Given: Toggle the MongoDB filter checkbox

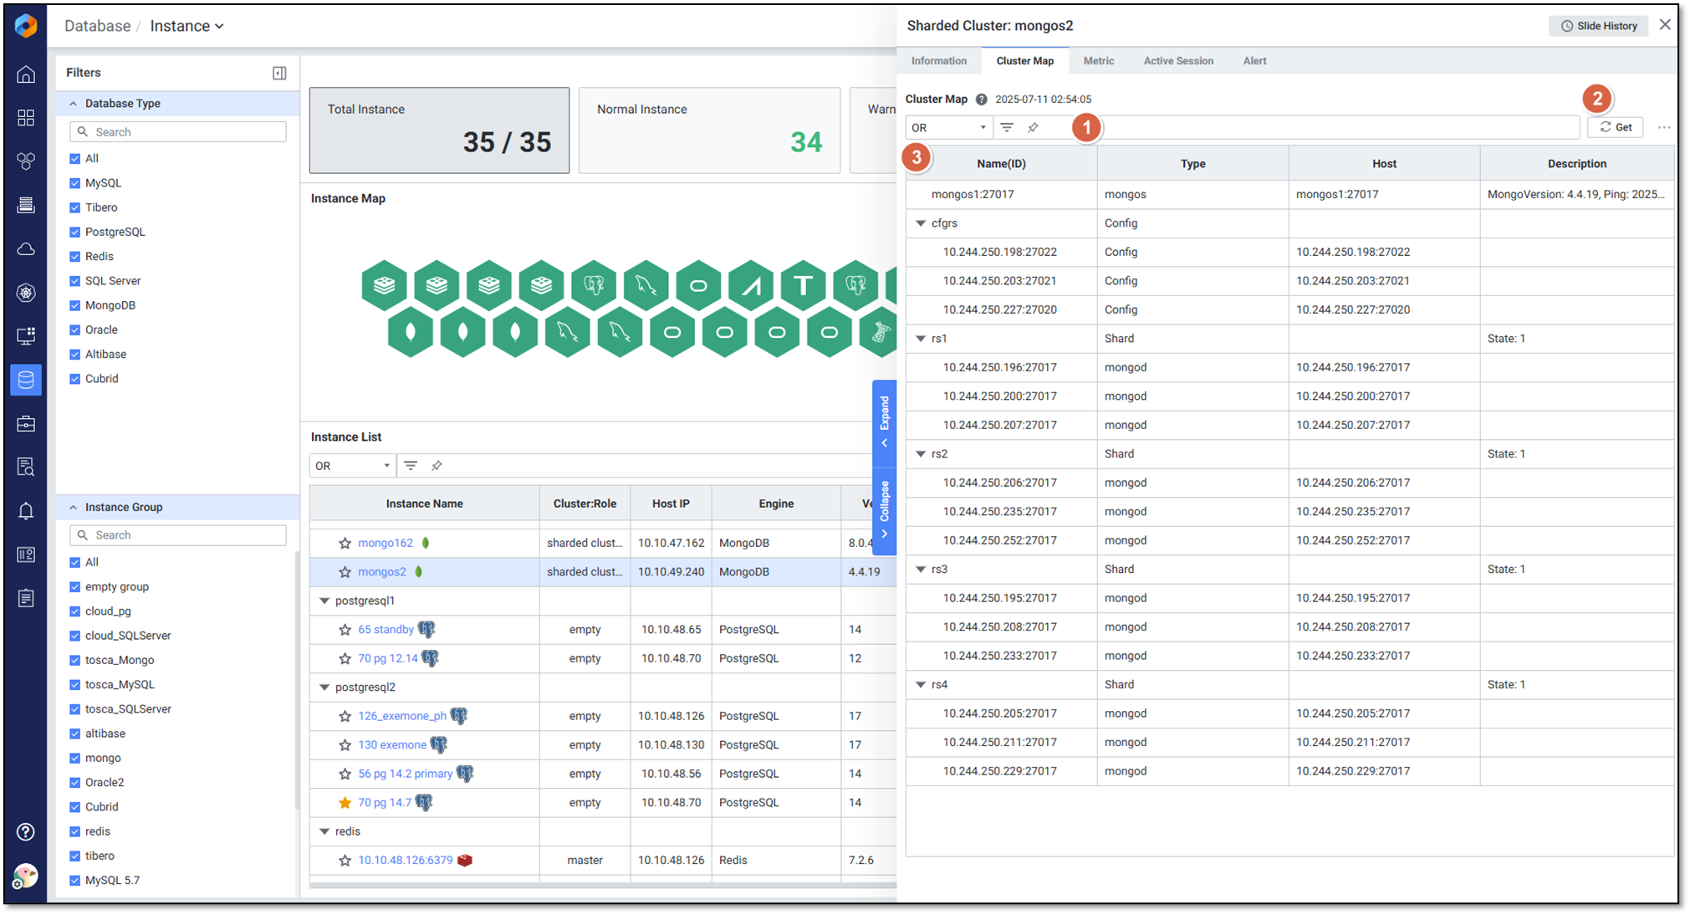Looking at the screenshot, I should click(75, 305).
